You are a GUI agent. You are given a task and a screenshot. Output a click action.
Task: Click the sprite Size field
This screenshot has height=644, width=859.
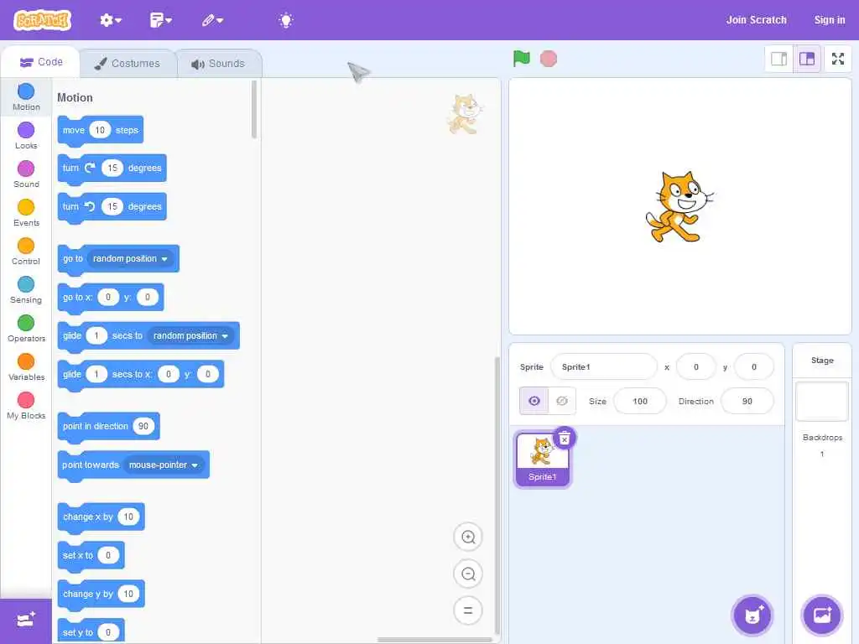point(640,402)
